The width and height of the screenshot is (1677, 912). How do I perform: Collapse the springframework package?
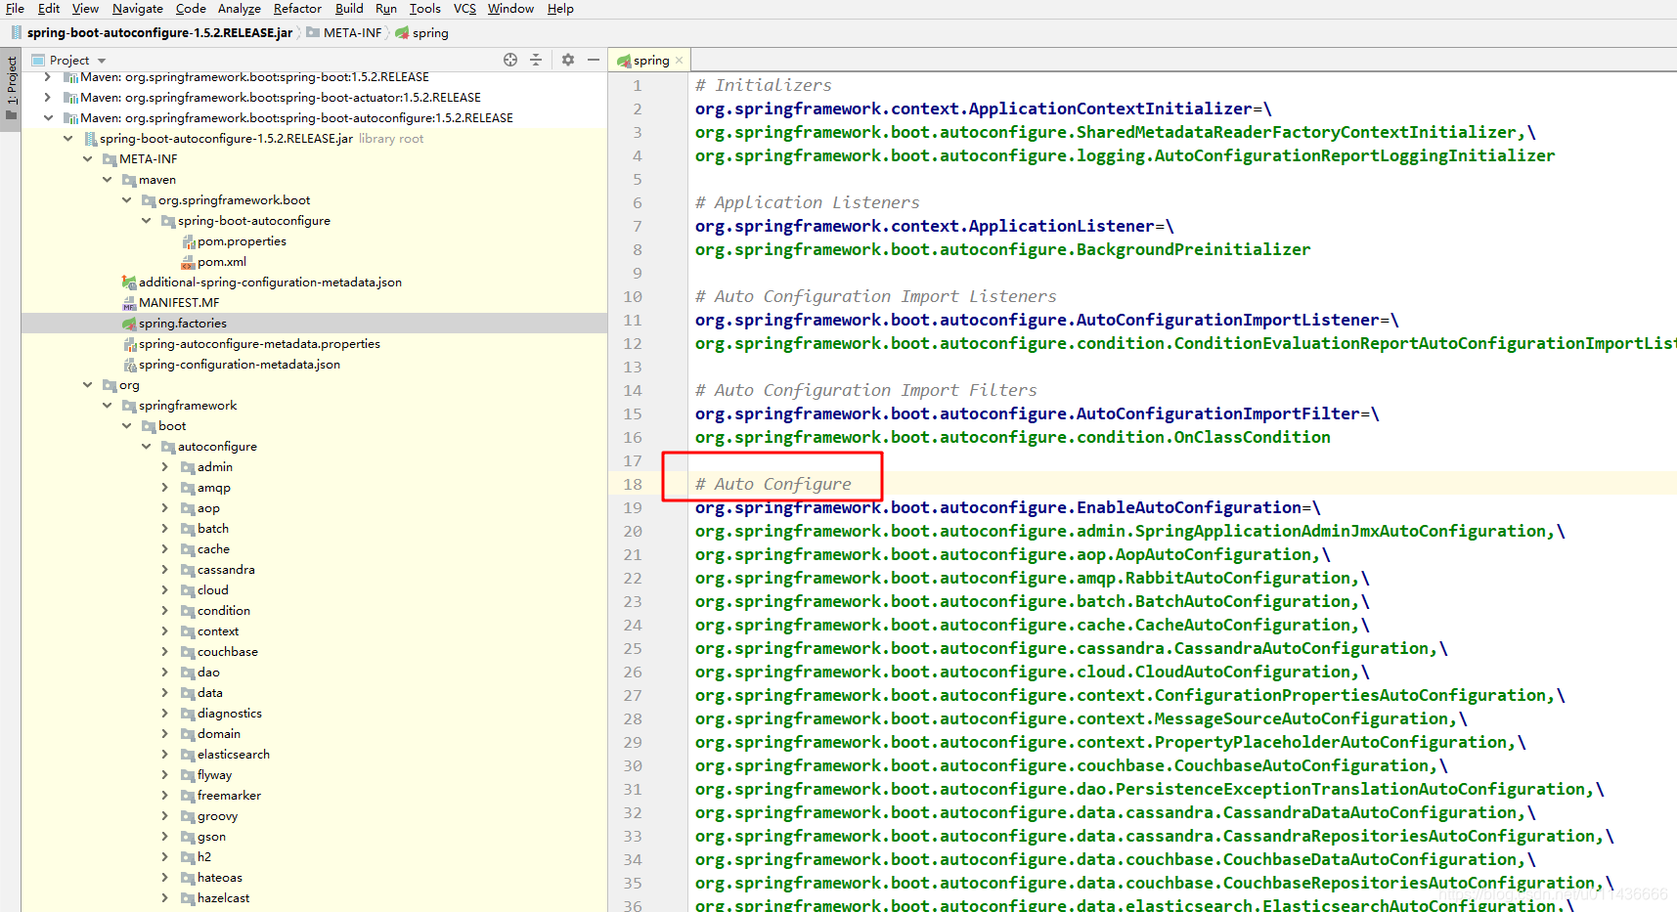107,406
